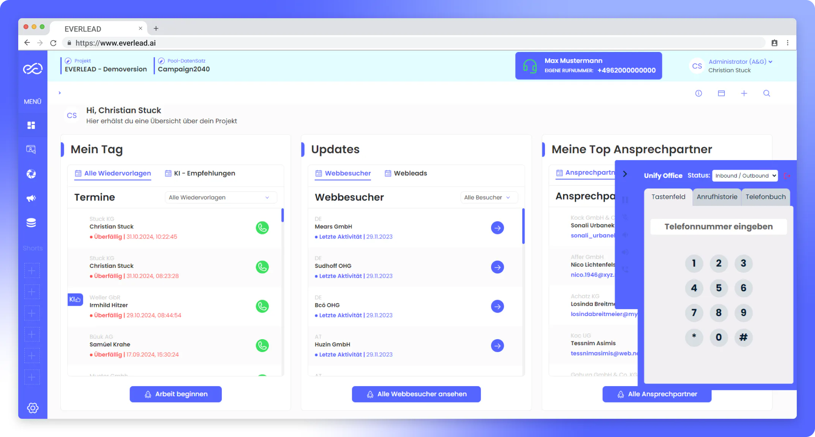Image resolution: width=815 pixels, height=437 pixels.
Task: Open the Anrufhistorie tab
Action: click(717, 197)
